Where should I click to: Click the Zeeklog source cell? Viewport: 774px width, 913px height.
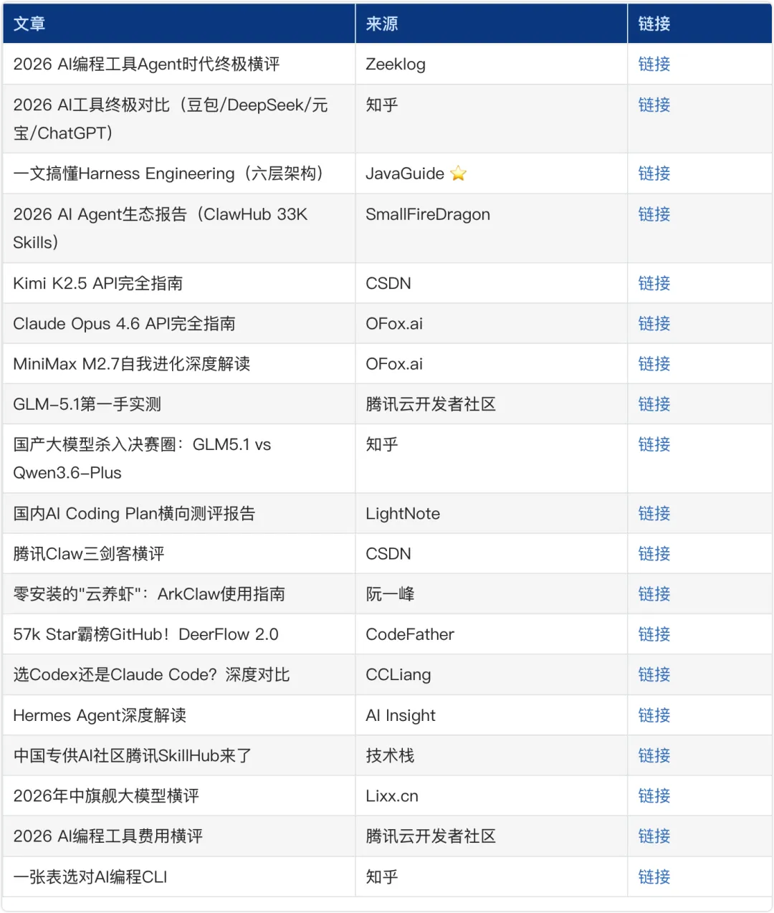pos(491,64)
